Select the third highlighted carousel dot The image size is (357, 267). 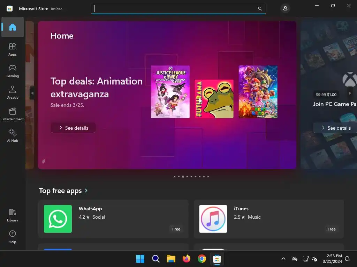point(183,177)
